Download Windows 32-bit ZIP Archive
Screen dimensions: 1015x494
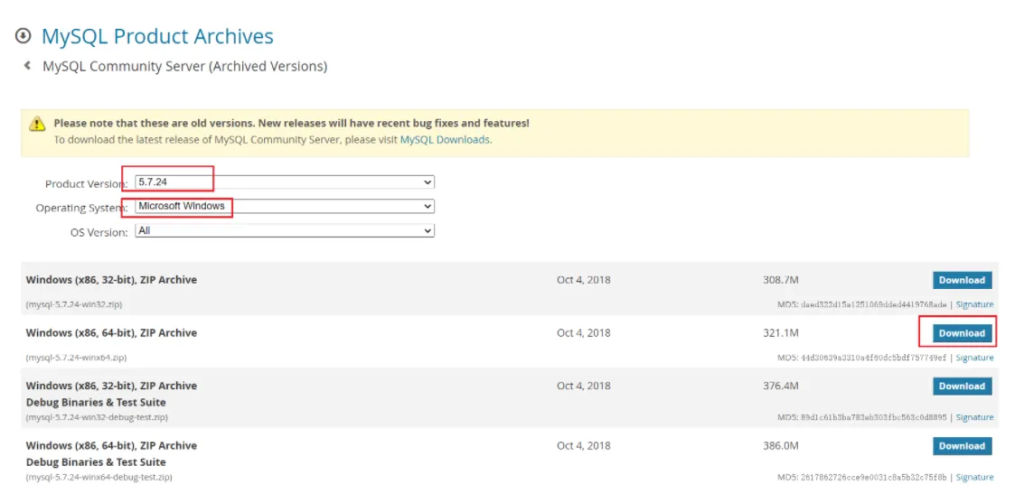[x=962, y=280]
